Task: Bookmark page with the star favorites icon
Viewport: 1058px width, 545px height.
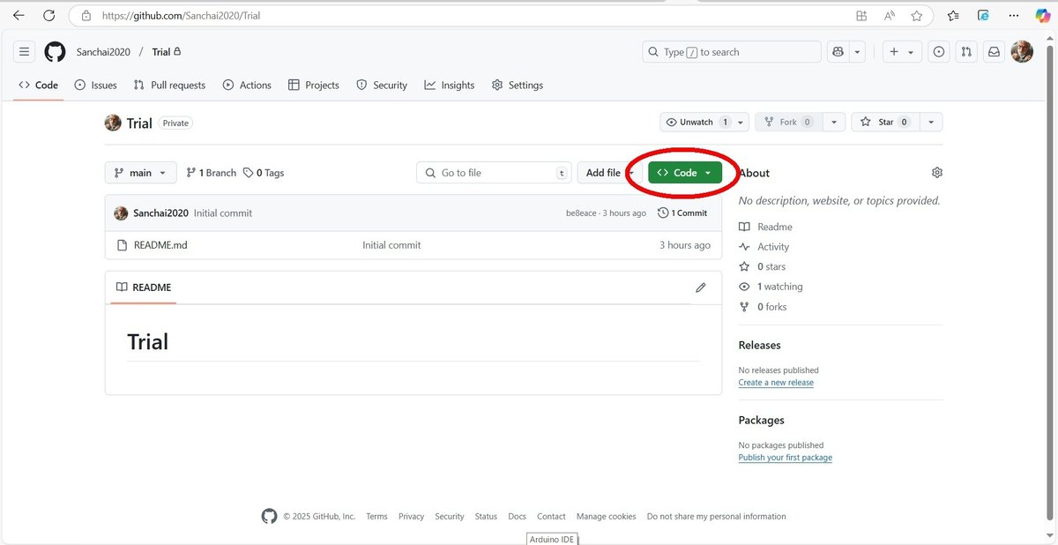Action: (x=917, y=15)
